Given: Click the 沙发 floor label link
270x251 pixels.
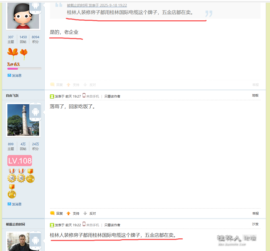Looking at the screenshot, I should click(x=255, y=224).
